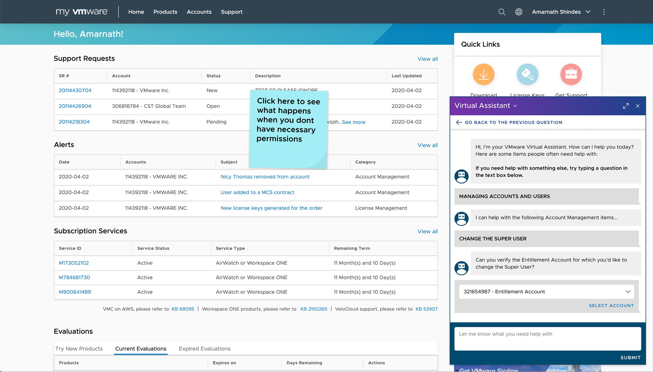Click the Last Updated column header

(406, 76)
